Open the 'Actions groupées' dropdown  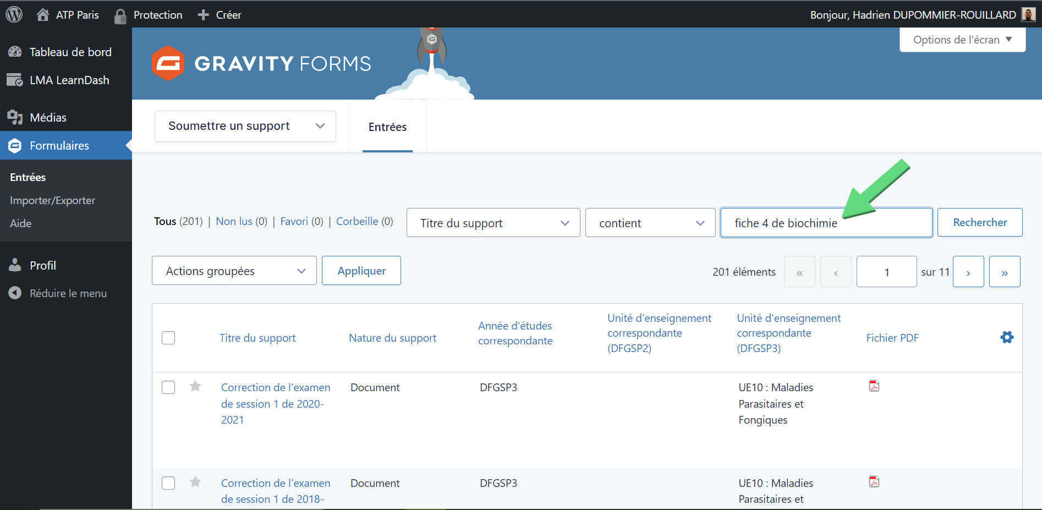click(x=234, y=271)
